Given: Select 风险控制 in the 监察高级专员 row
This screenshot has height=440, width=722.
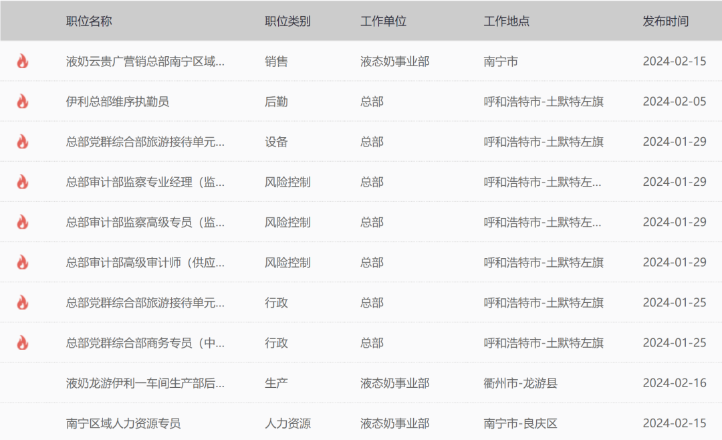Looking at the screenshot, I should click(287, 222).
